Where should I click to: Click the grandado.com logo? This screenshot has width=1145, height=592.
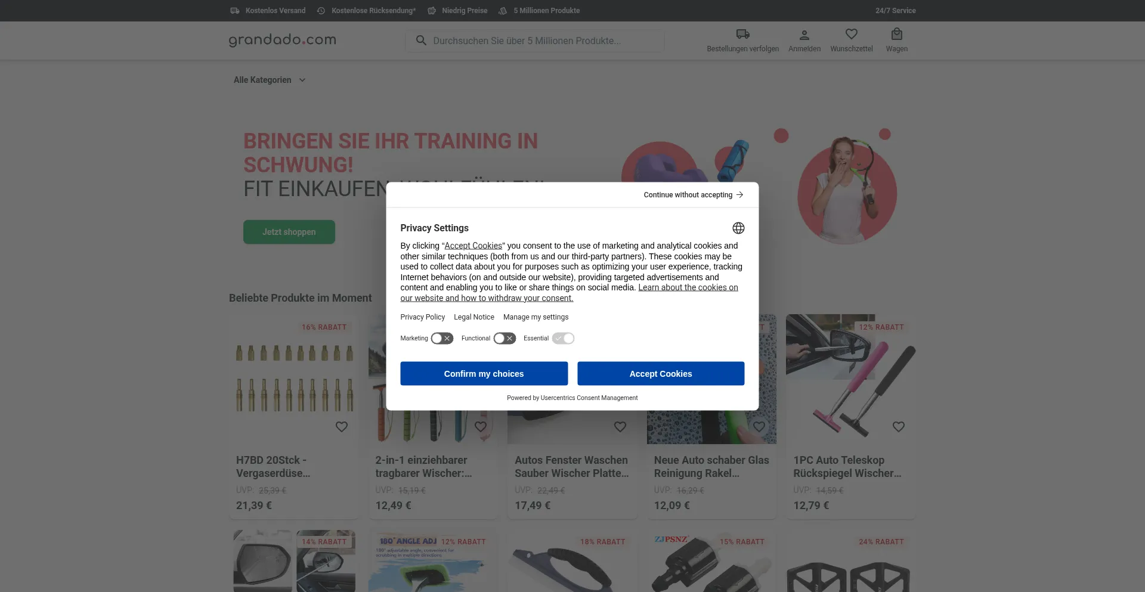tap(283, 40)
